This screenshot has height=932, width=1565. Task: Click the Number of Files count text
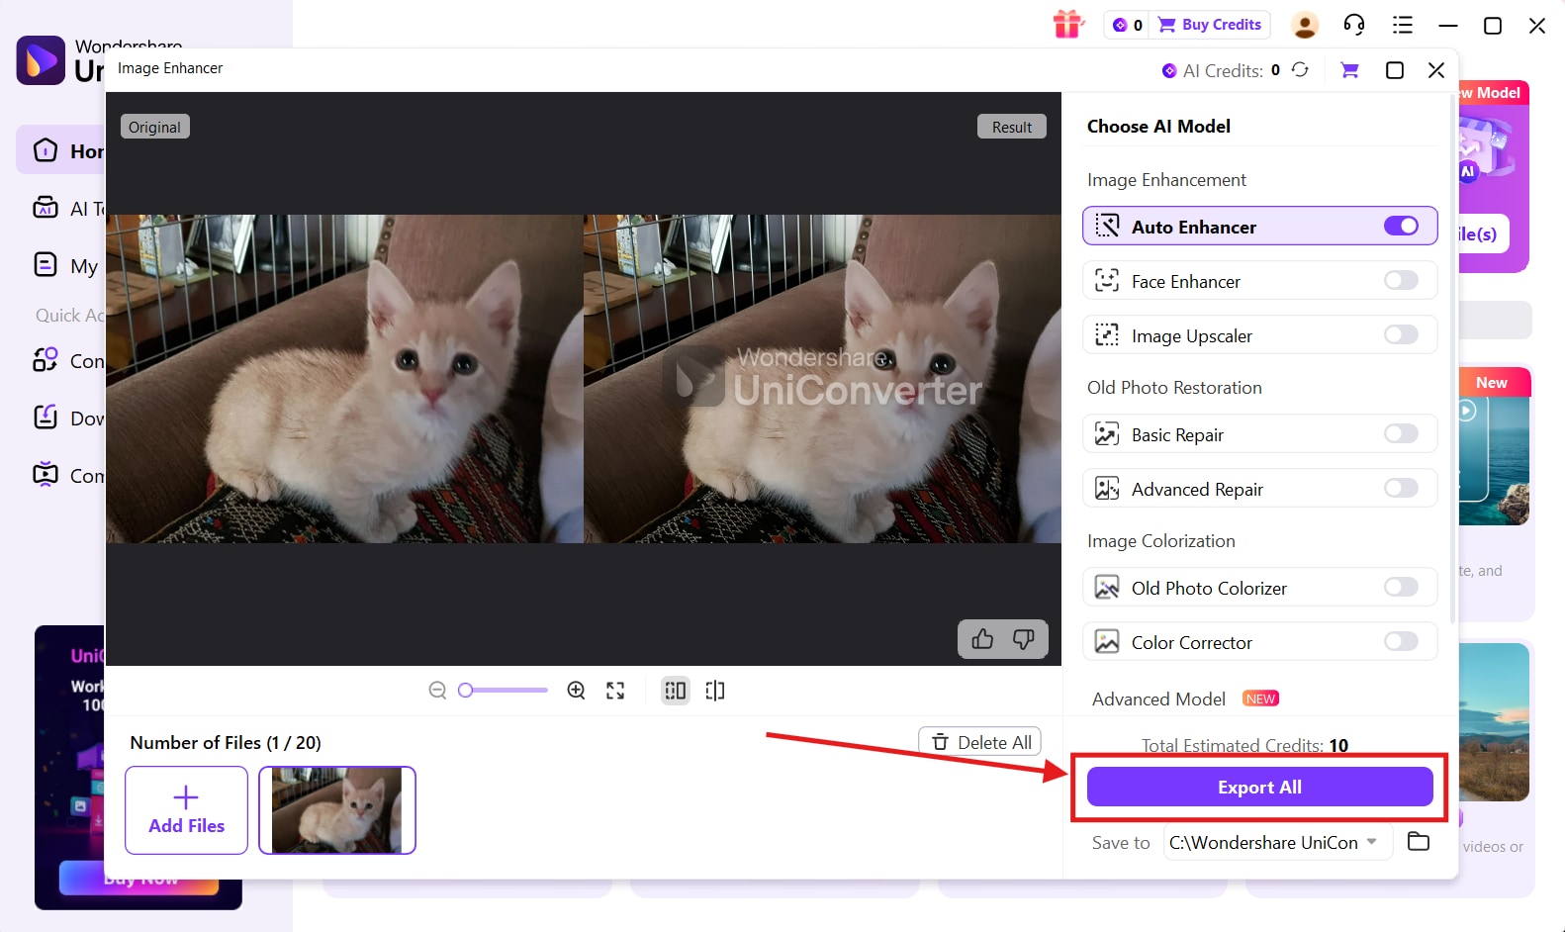tap(226, 742)
